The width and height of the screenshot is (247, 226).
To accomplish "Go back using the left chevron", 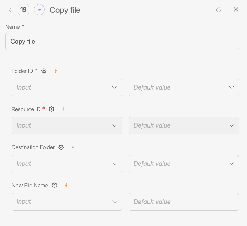I will point(10,9).
